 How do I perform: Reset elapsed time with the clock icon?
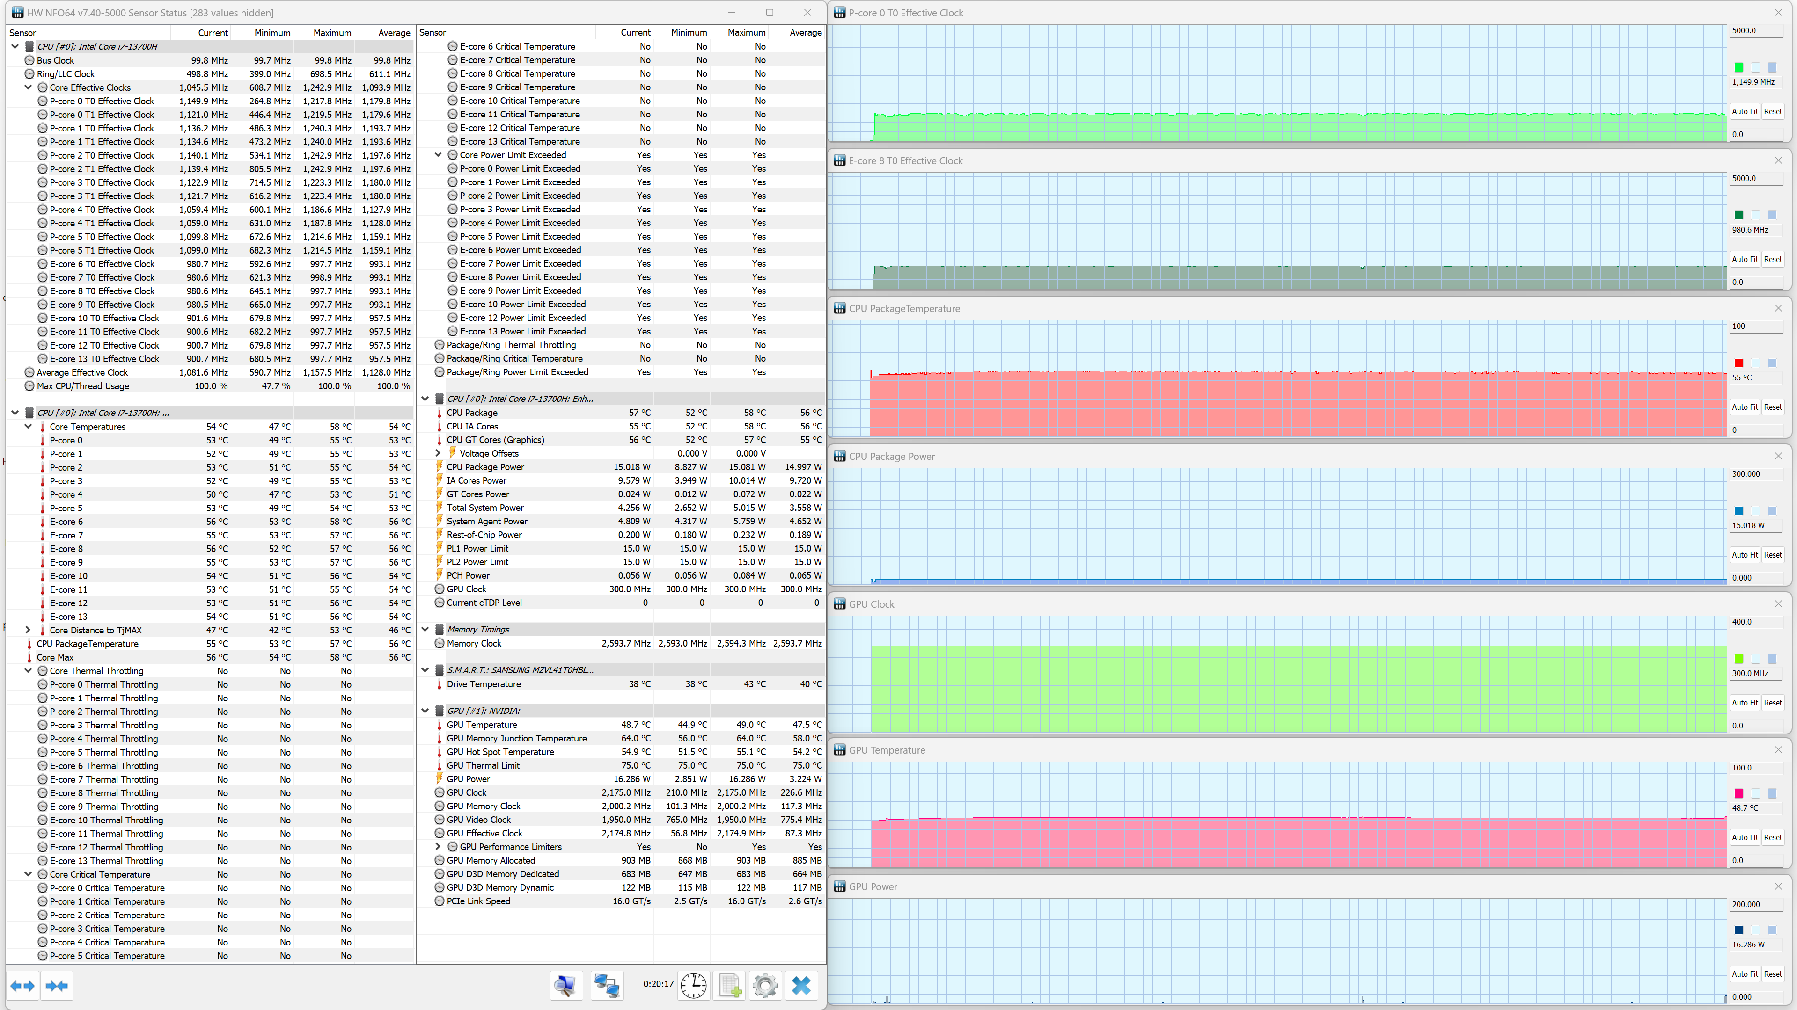693,985
